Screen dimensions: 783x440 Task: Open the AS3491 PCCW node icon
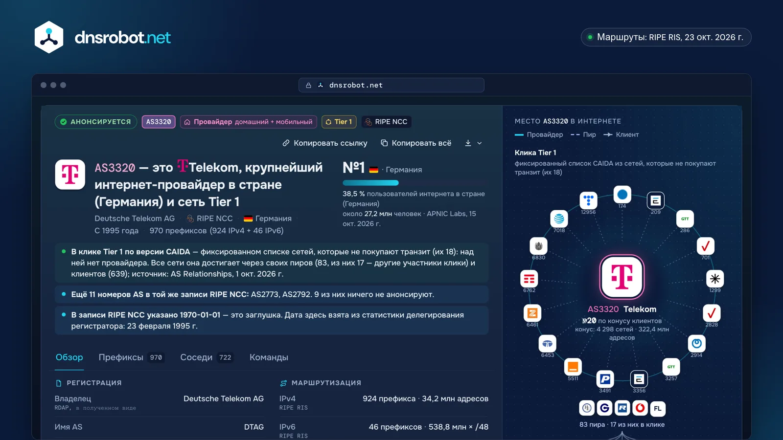[x=605, y=379]
